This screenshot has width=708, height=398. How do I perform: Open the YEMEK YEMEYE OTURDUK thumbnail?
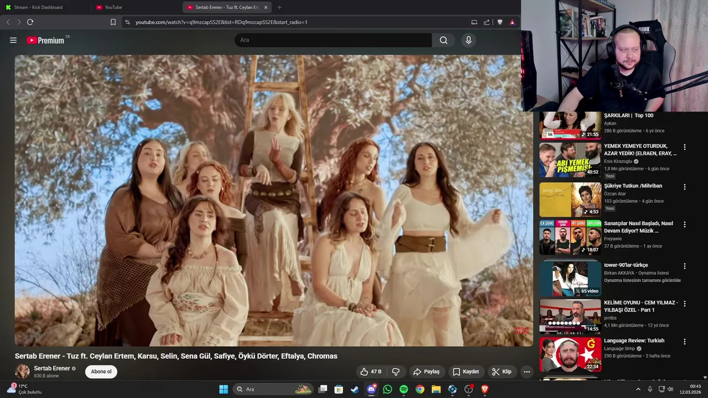(570, 160)
